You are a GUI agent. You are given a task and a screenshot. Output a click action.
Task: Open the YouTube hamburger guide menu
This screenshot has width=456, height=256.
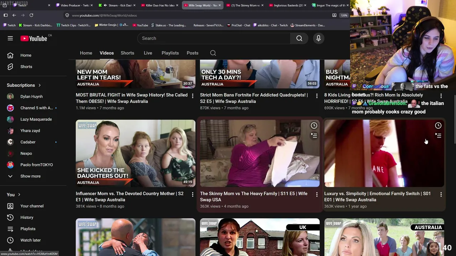click(10, 38)
